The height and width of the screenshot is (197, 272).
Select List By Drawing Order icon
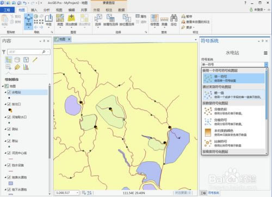coord(8,60)
